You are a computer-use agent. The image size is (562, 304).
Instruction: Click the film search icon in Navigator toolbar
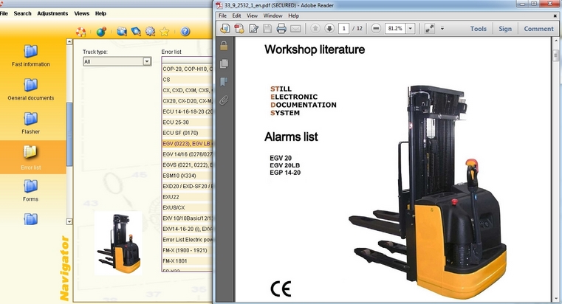tap(122, 32)
